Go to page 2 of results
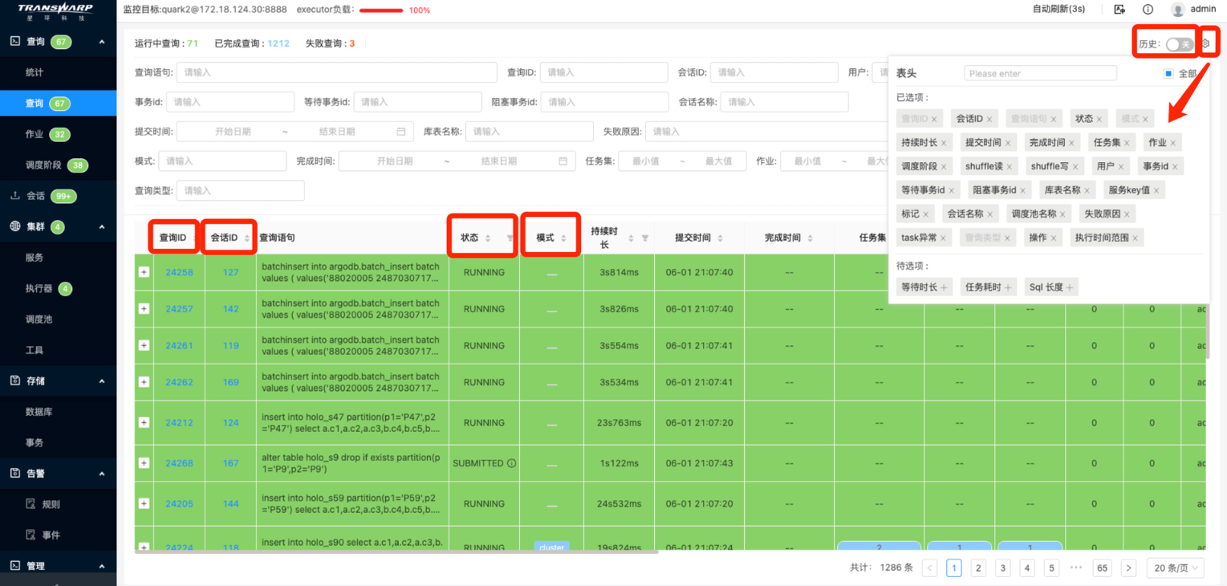 click(978, 568)
